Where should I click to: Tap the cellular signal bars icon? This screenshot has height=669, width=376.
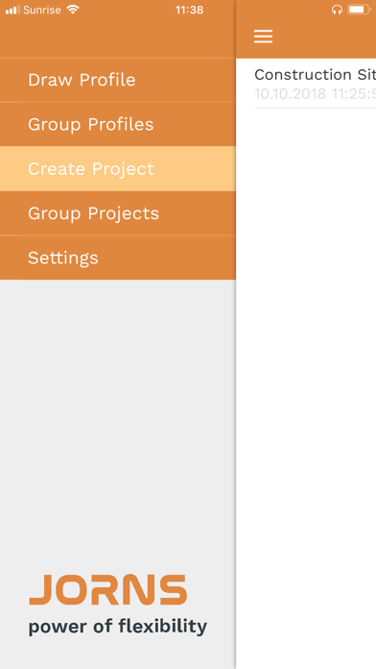click(12, 10)
